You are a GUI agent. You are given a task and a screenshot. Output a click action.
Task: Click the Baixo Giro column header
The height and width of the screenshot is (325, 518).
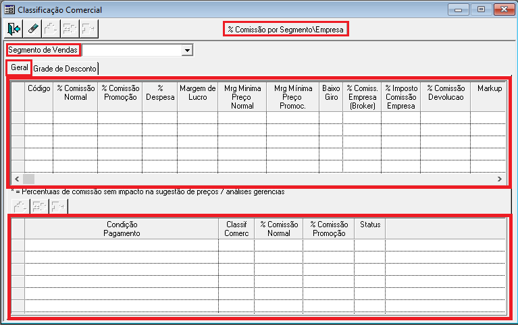pos(331,97)
